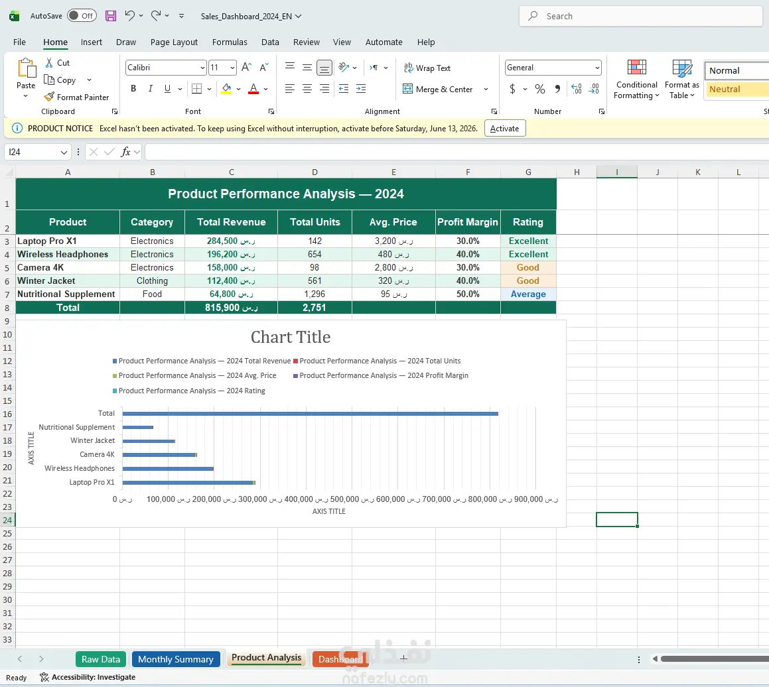
Task: Switch to the Formulas tab
Action: pyautogui.click(x=230, y=42)
